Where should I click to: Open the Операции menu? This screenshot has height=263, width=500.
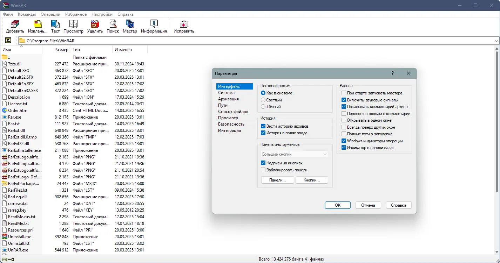point(50,14)
